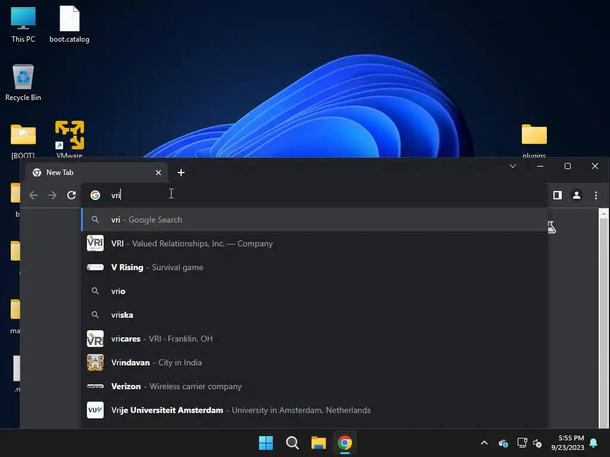The image size is (610, 457).
Task: Open the Chrome three-dot menu
Action: pos(596,195)
